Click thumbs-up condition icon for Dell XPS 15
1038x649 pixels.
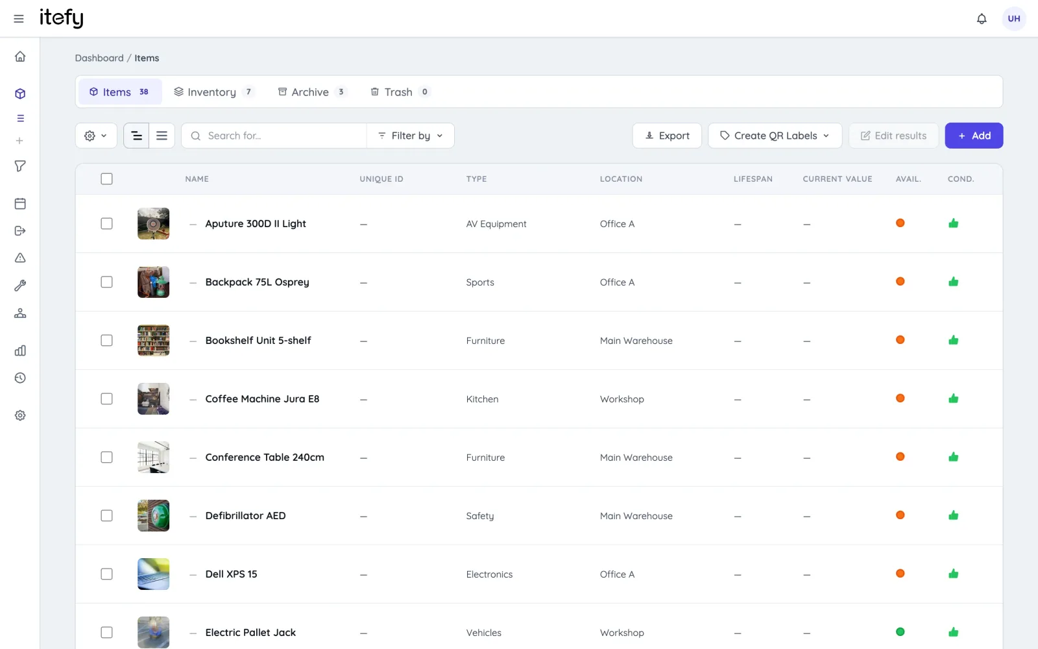[x=953, y=574]
